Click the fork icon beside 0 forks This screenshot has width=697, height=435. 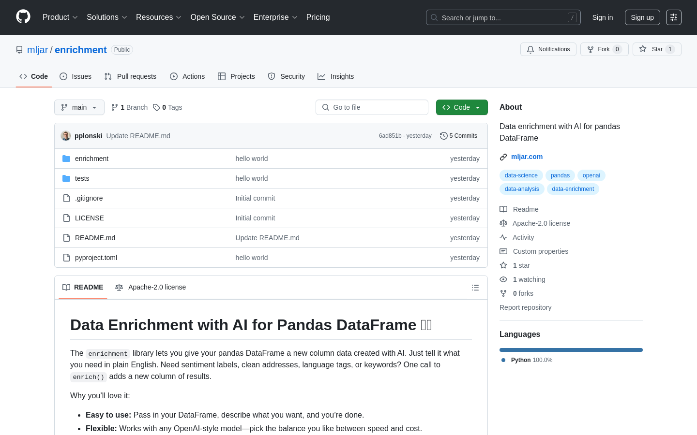point(503,293)
